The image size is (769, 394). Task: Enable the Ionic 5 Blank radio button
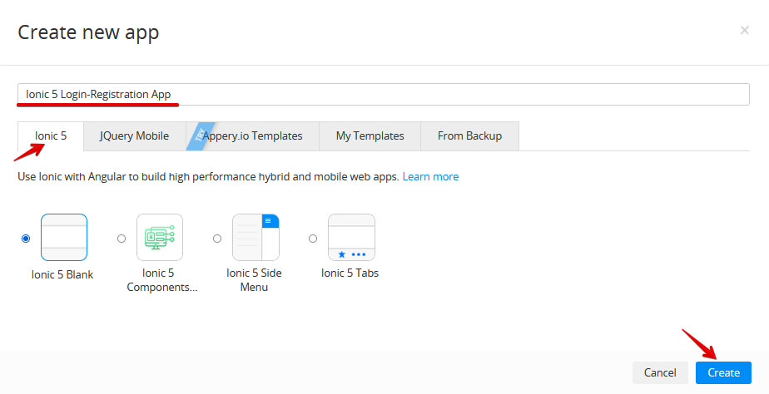click(26, 239)
